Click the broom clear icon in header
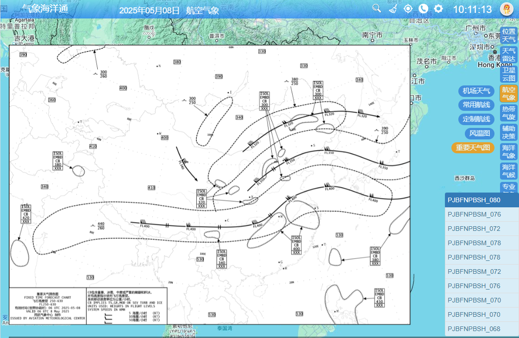This screenshot has height=338, width=519. 393,8
